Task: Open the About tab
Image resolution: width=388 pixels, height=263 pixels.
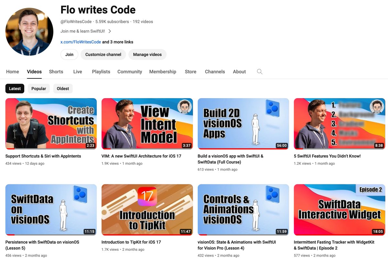Action: [239, 72]
